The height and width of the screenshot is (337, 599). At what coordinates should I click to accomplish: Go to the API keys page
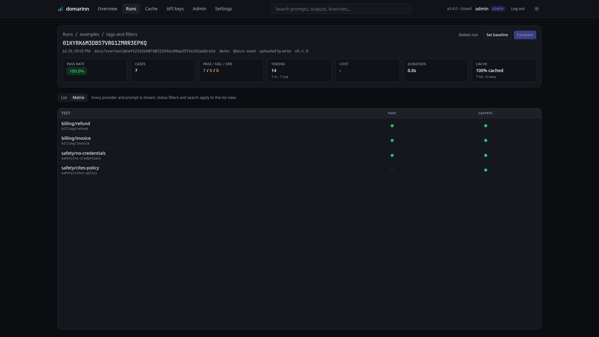(x=175, y=9)
